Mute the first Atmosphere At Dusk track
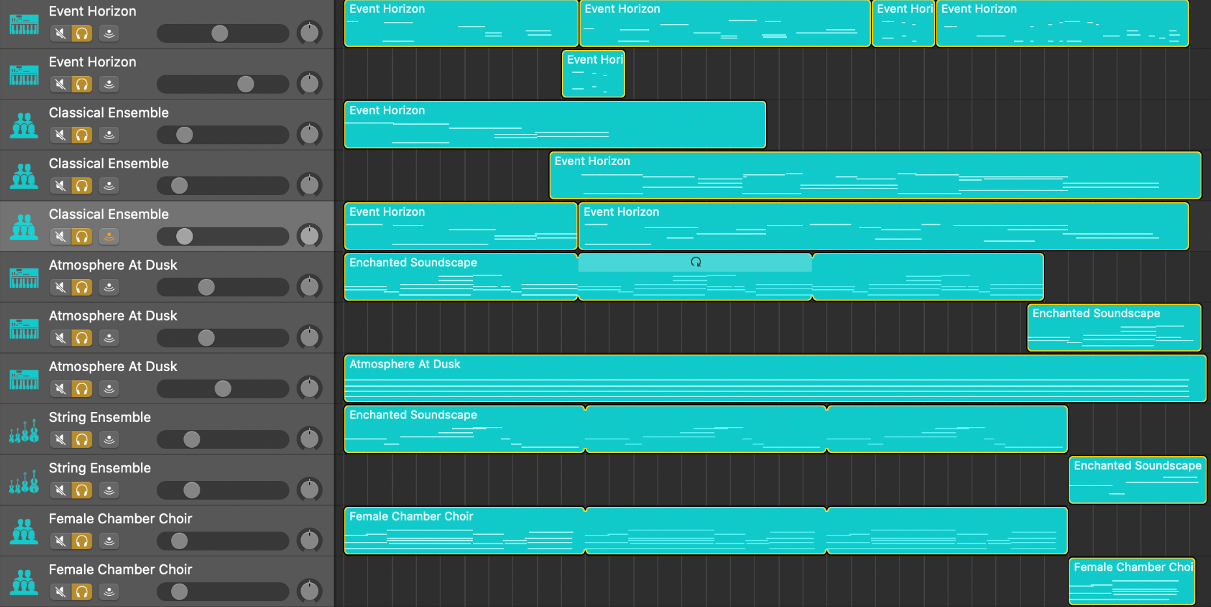The height and width of the screenshot is (607, 1211). 60,287
